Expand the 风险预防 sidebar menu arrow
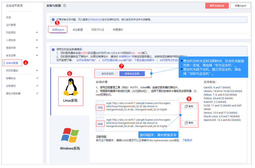Screen dimensions: 255x168 (37, 32)
